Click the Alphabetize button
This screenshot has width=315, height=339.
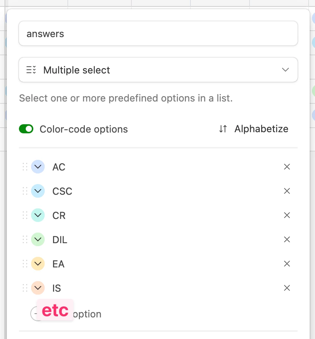pyautogui.click(x=254, y=129)
